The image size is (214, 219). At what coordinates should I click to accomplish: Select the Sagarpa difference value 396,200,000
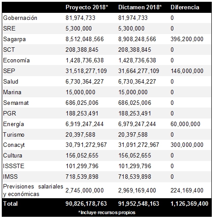tap(187, 39)
